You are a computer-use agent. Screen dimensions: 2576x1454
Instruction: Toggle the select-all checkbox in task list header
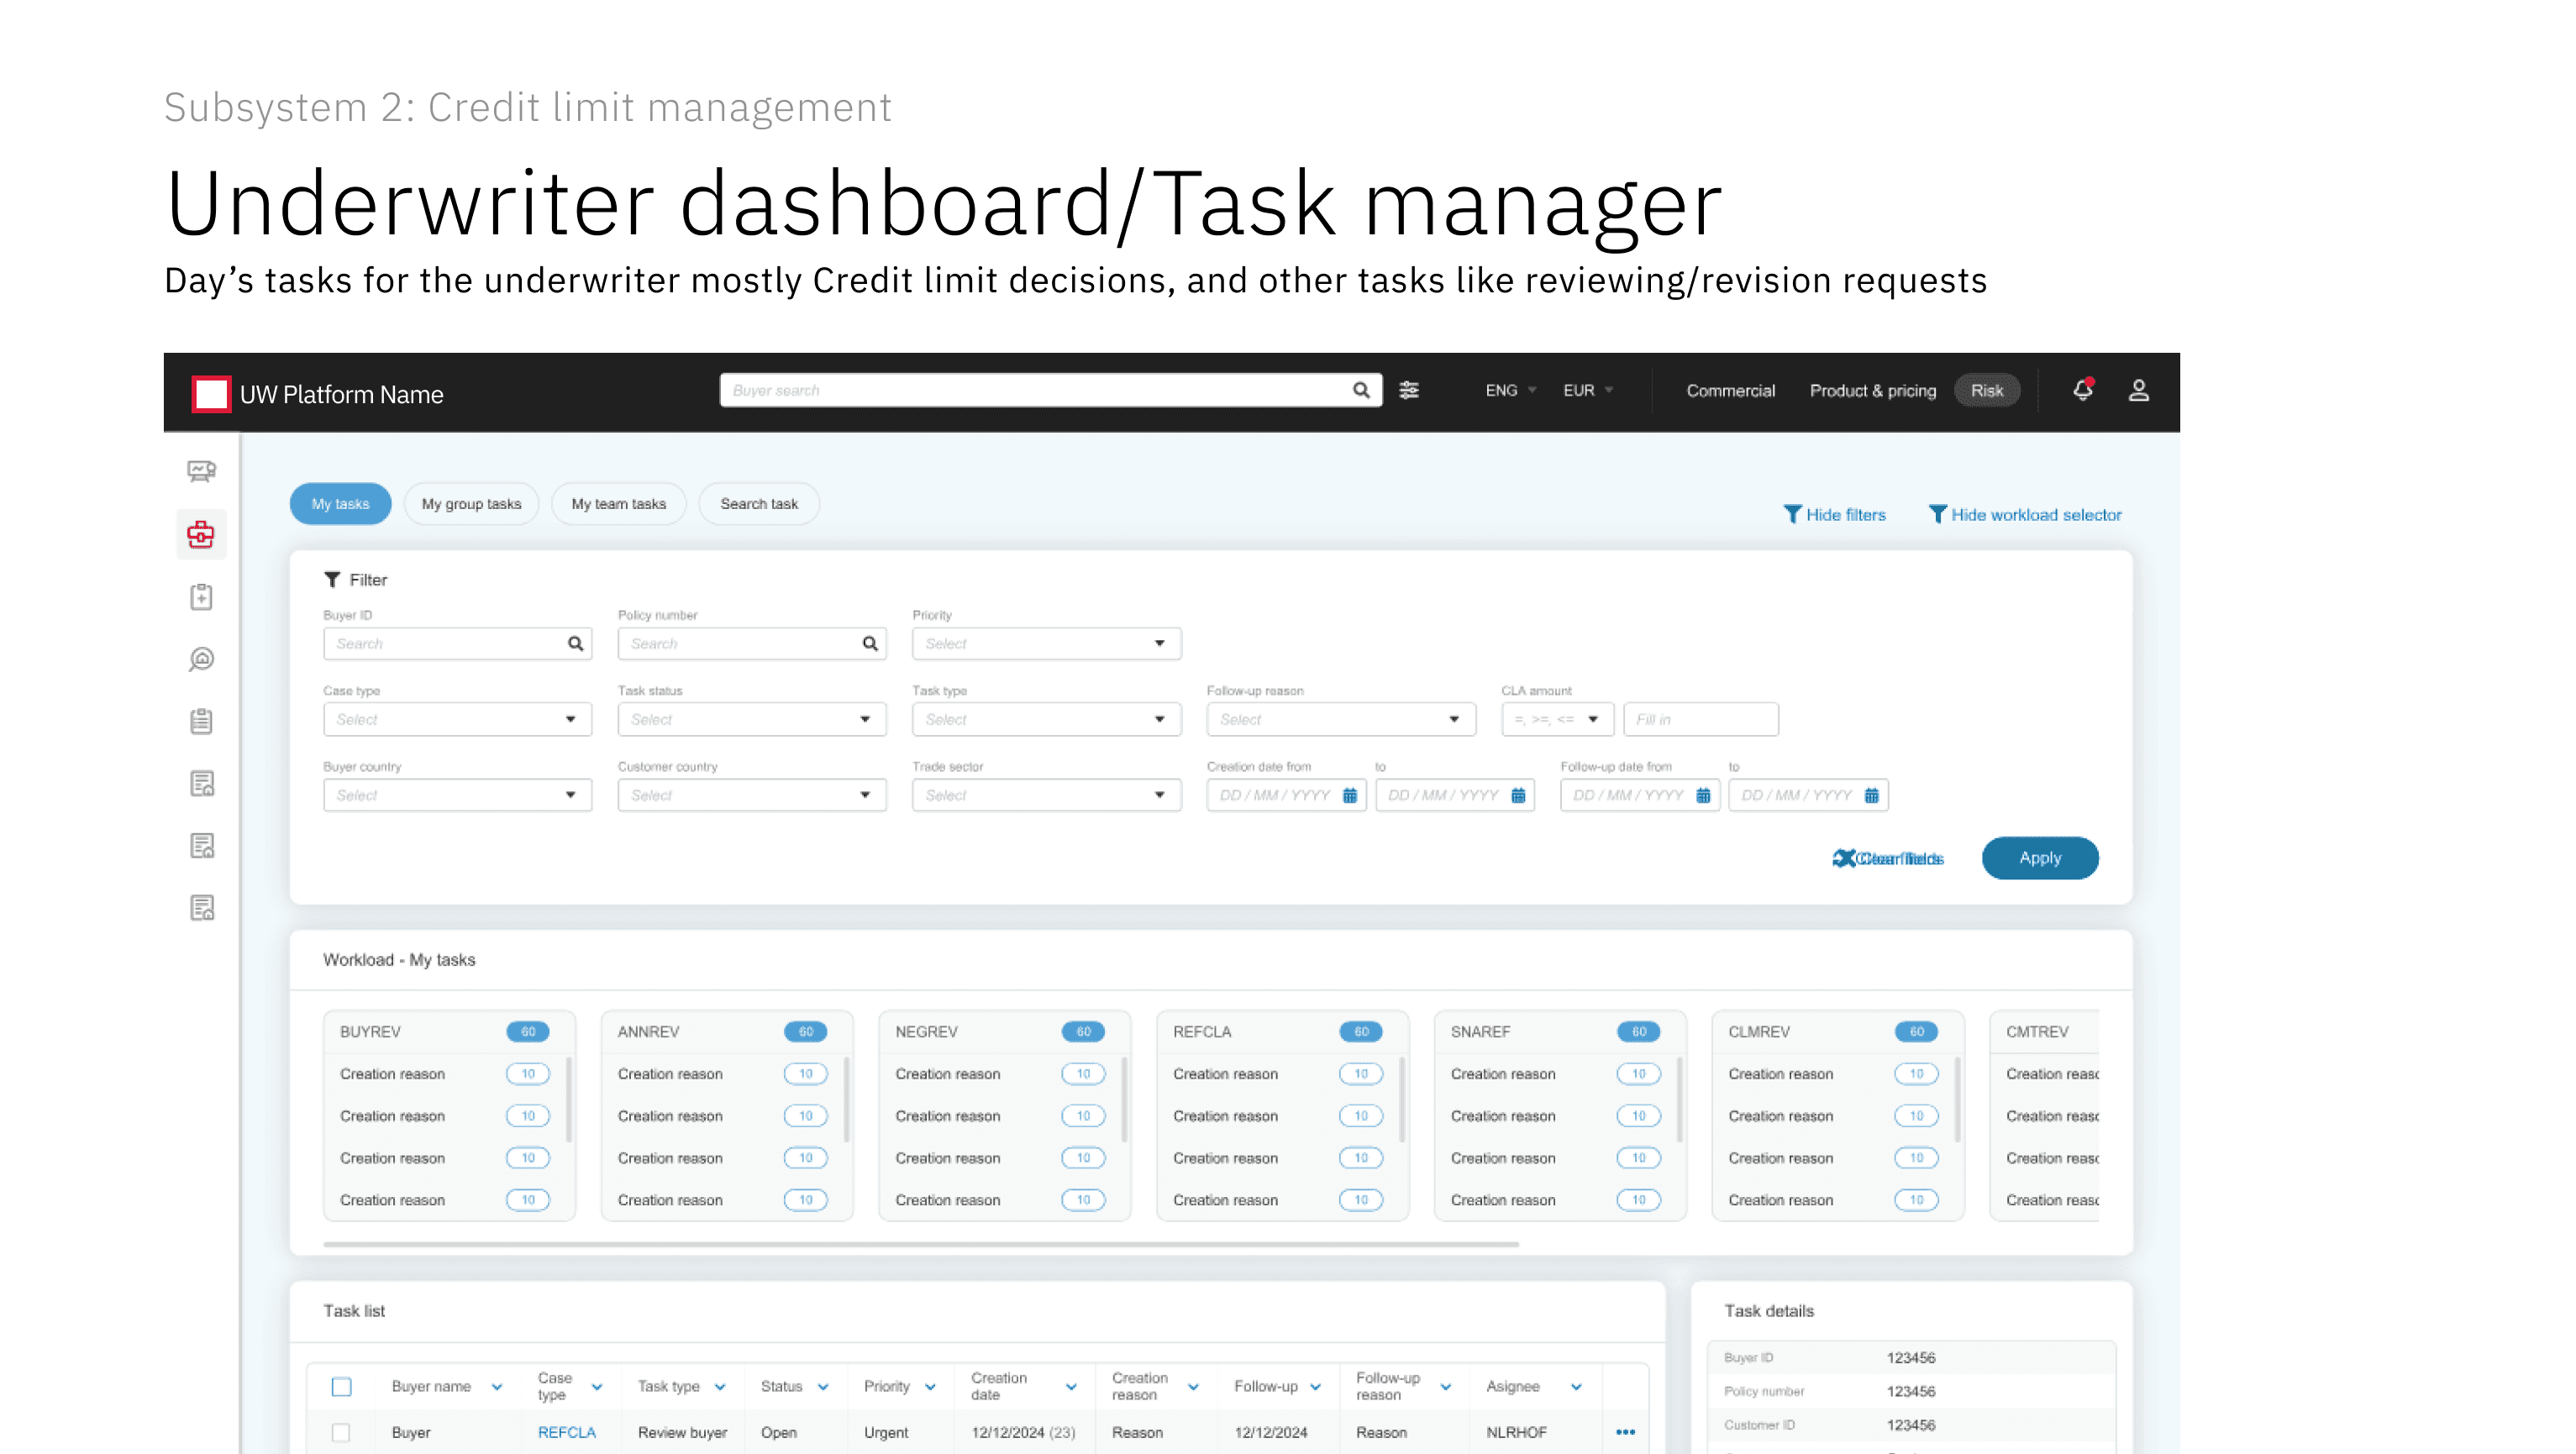point(341,1386)
